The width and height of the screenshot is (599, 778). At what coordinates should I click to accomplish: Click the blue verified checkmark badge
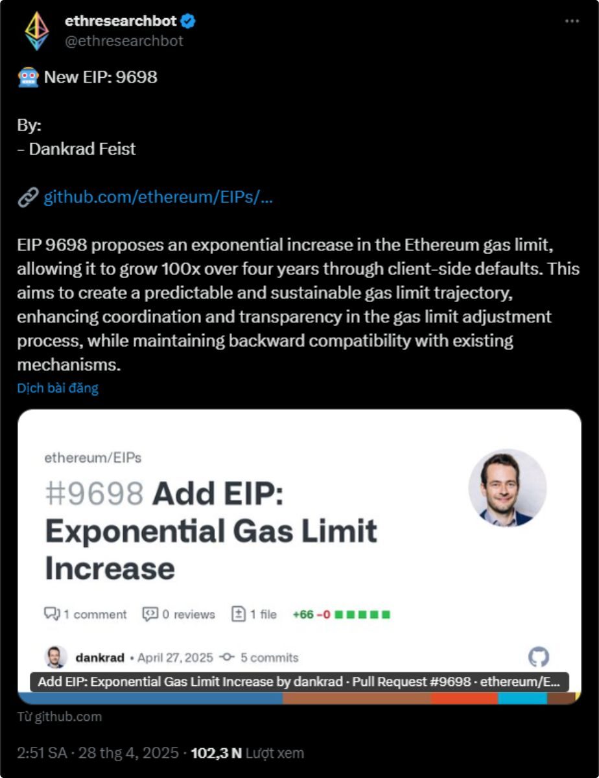tap(189, 21)
